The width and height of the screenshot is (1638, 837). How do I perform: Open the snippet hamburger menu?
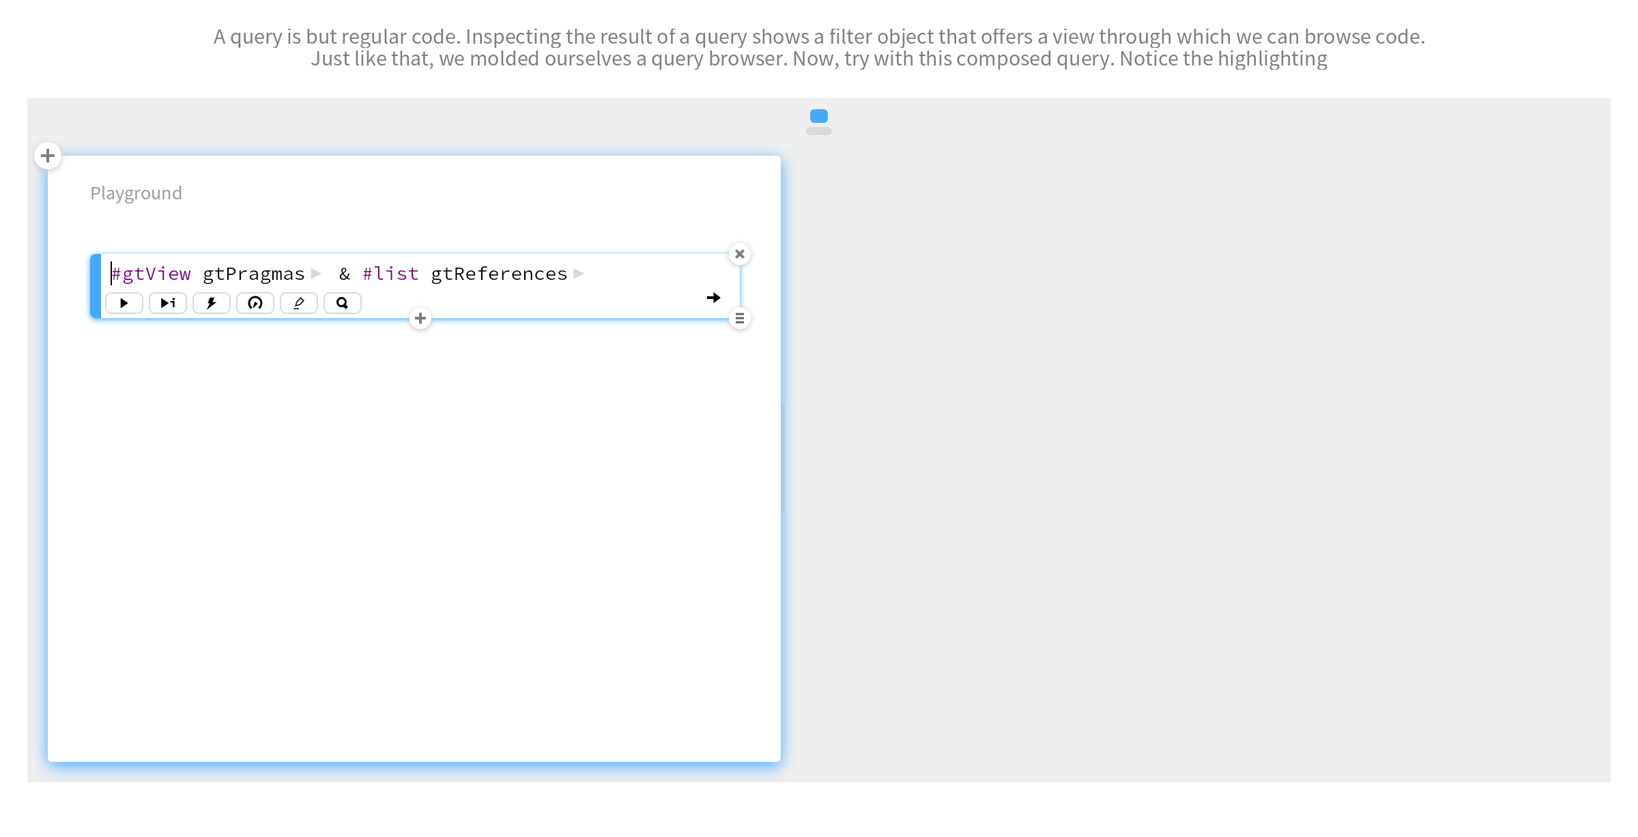coord(740,318)
